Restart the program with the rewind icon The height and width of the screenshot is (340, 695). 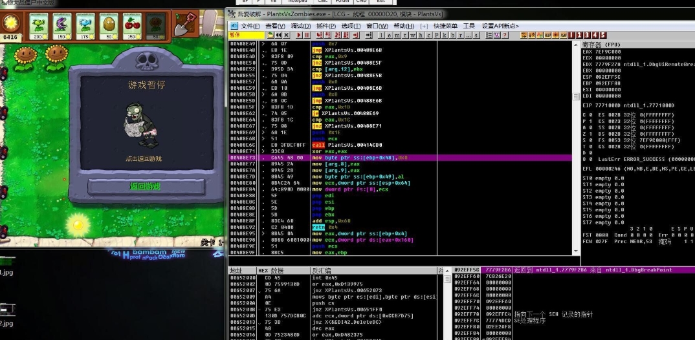279,35
